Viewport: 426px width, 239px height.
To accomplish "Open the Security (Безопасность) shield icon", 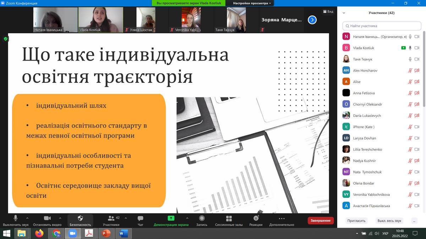I will click(x=80, y=218).
